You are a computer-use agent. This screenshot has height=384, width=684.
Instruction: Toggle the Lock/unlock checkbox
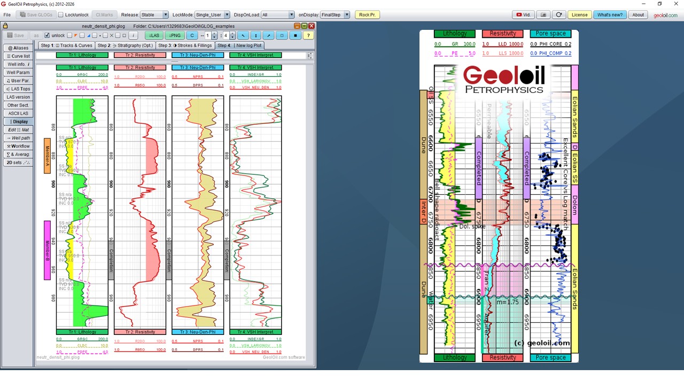(61, 15)
